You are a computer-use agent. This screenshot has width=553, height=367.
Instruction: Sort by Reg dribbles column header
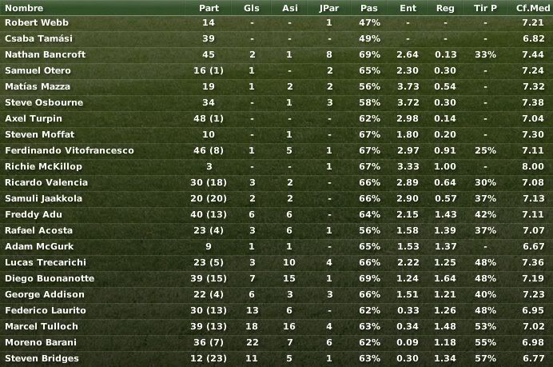click(445, 8)
